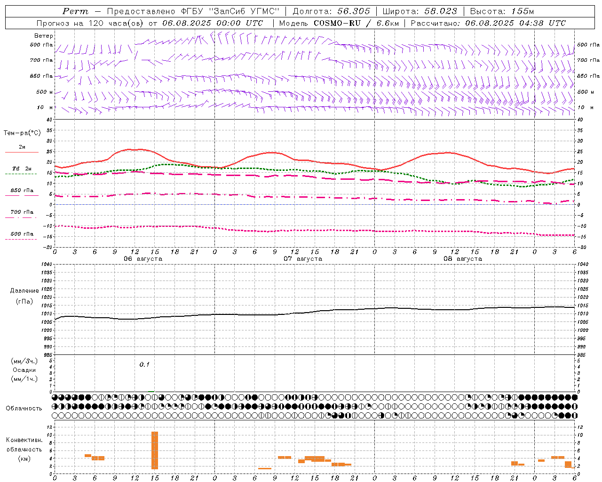Click the elevation text "Высота: 155м"

502,11
